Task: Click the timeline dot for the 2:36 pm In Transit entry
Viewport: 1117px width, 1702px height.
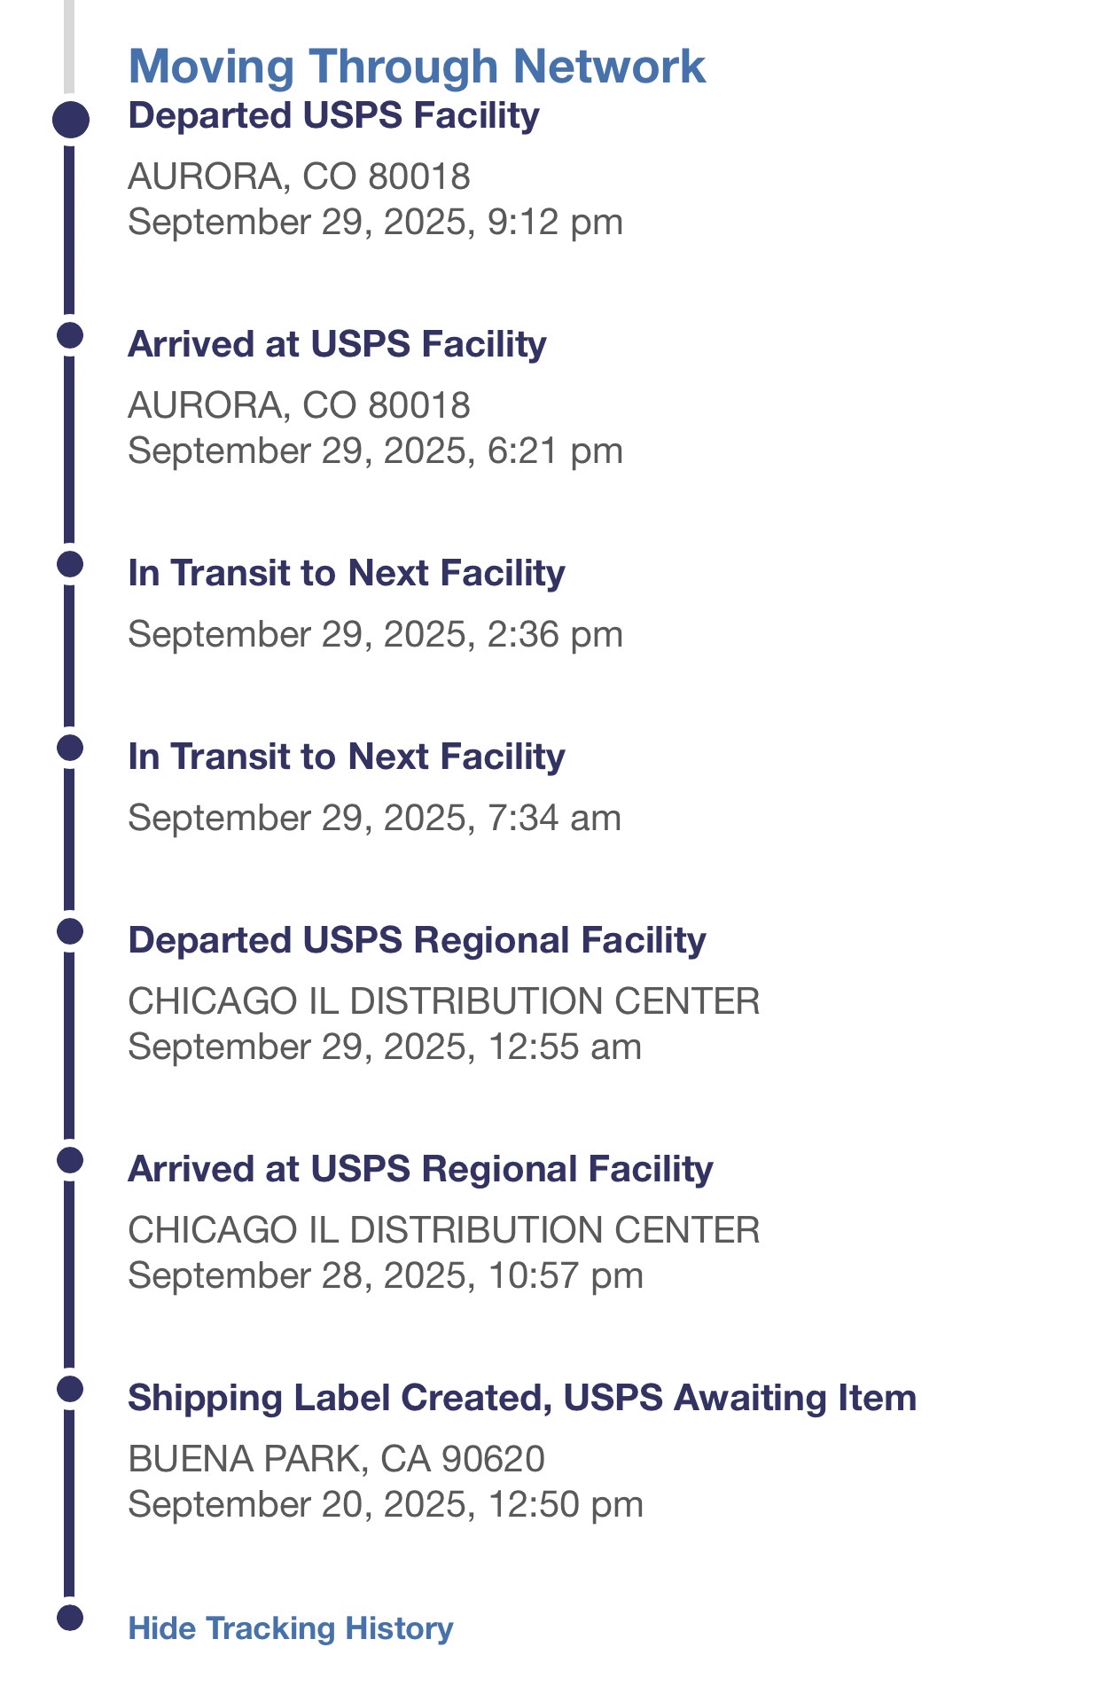Action: pyautogui.click(x=70, y=564)
